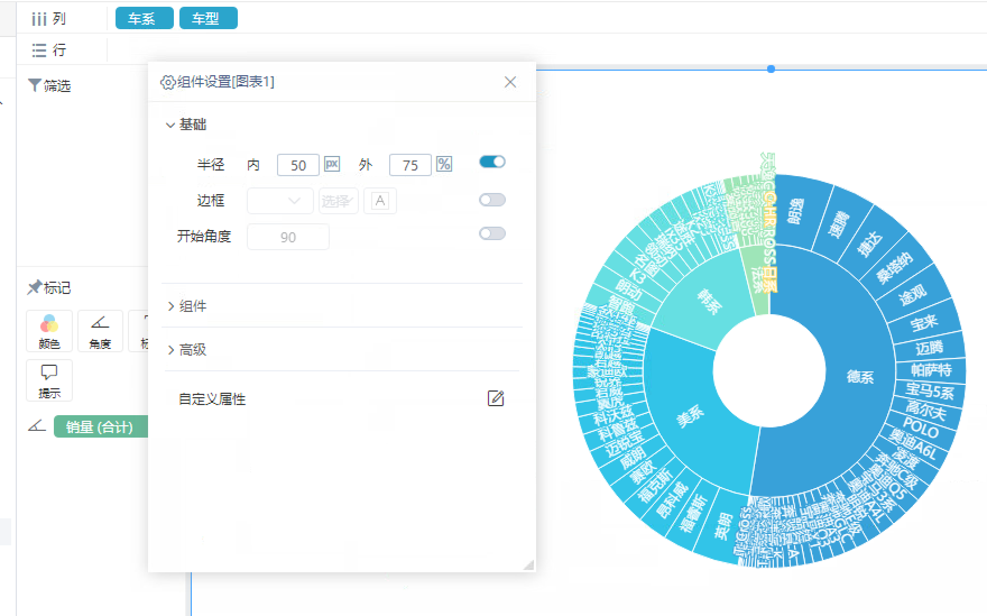The width and height of the screenshot is (987, 616).
Task: Click the 奥迪A6L outer ring segment
Action: point(912,445)
